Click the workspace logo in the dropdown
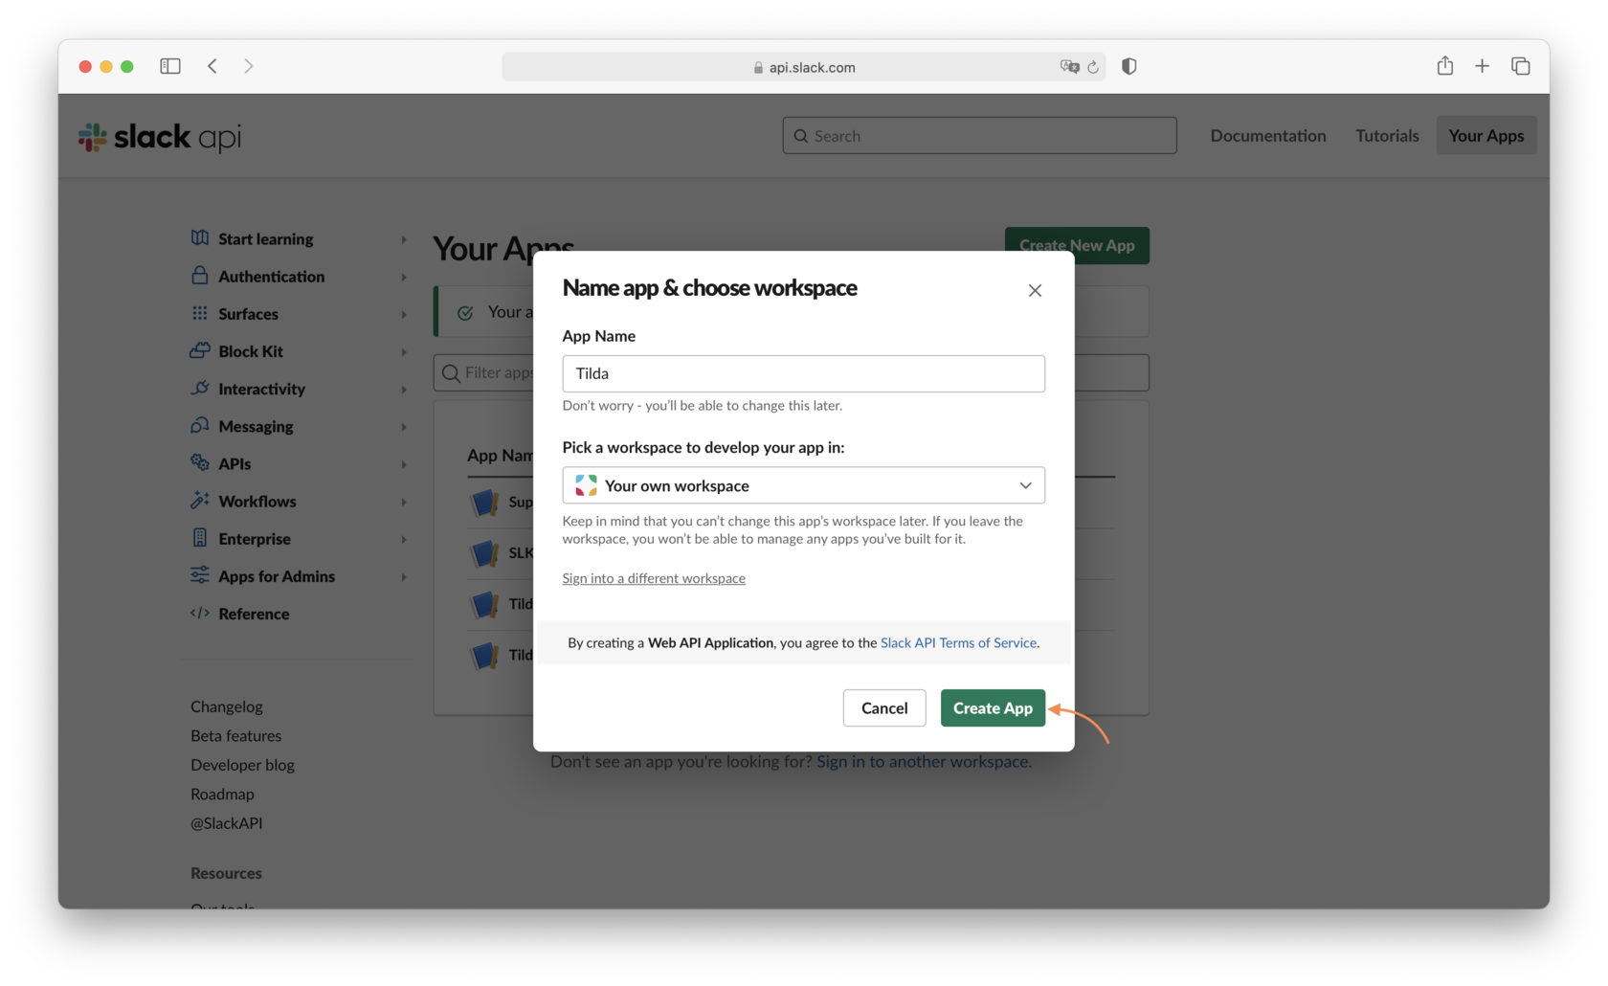This screenshot has height=986, width=1608. point(586,485)
